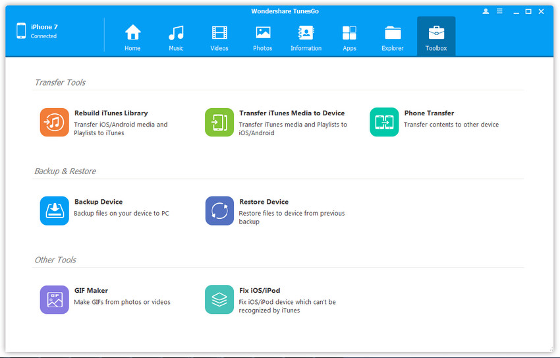Switch to the Home tab

pyautogui.click(x=132, y=37)
